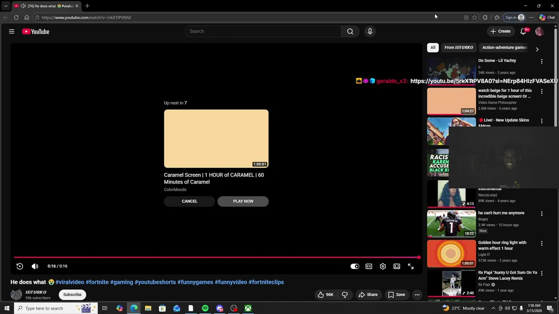Open options for he can't hurt me anymore
559x314 pixels.
542,214
